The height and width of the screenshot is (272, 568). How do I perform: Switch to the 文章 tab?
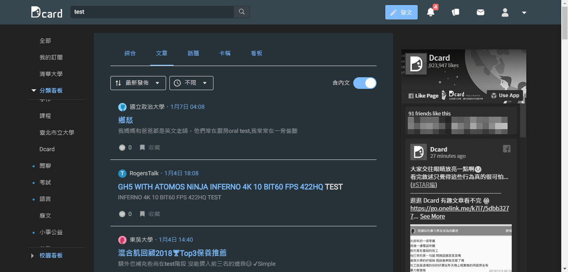pos(162,53)
